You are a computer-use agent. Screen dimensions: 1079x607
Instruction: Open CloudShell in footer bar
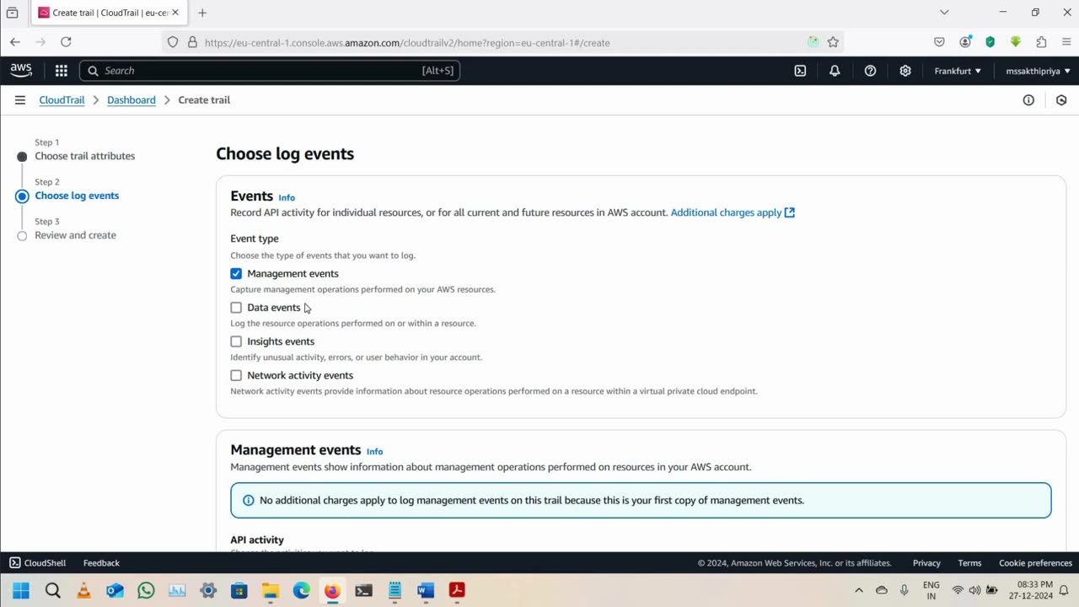pyautogui.click(x=37, y=562)
